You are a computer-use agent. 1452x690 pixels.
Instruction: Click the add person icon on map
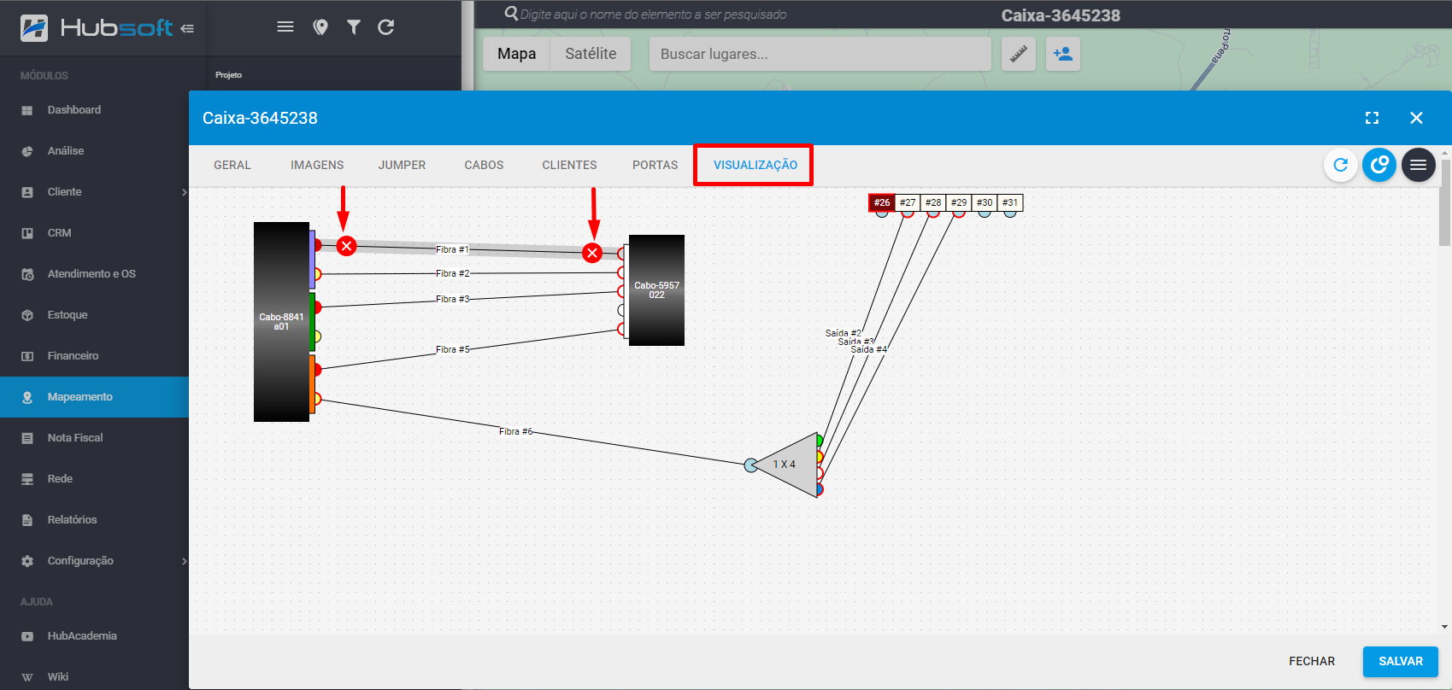[x=1063, y=54]
